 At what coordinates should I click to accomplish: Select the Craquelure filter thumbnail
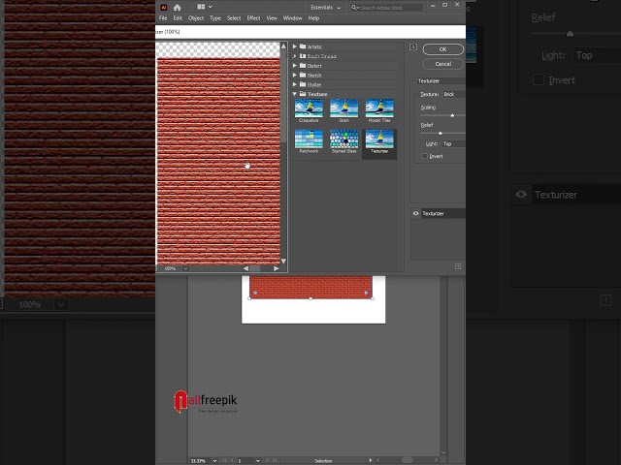[309, 108]
